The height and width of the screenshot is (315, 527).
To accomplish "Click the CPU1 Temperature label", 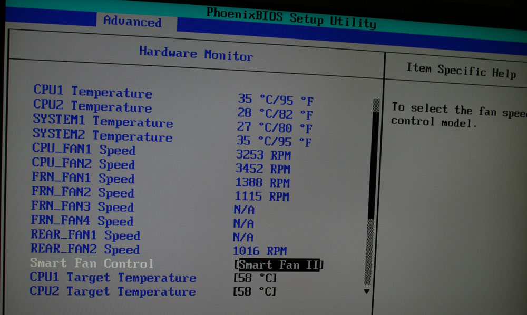I will 93,92.
